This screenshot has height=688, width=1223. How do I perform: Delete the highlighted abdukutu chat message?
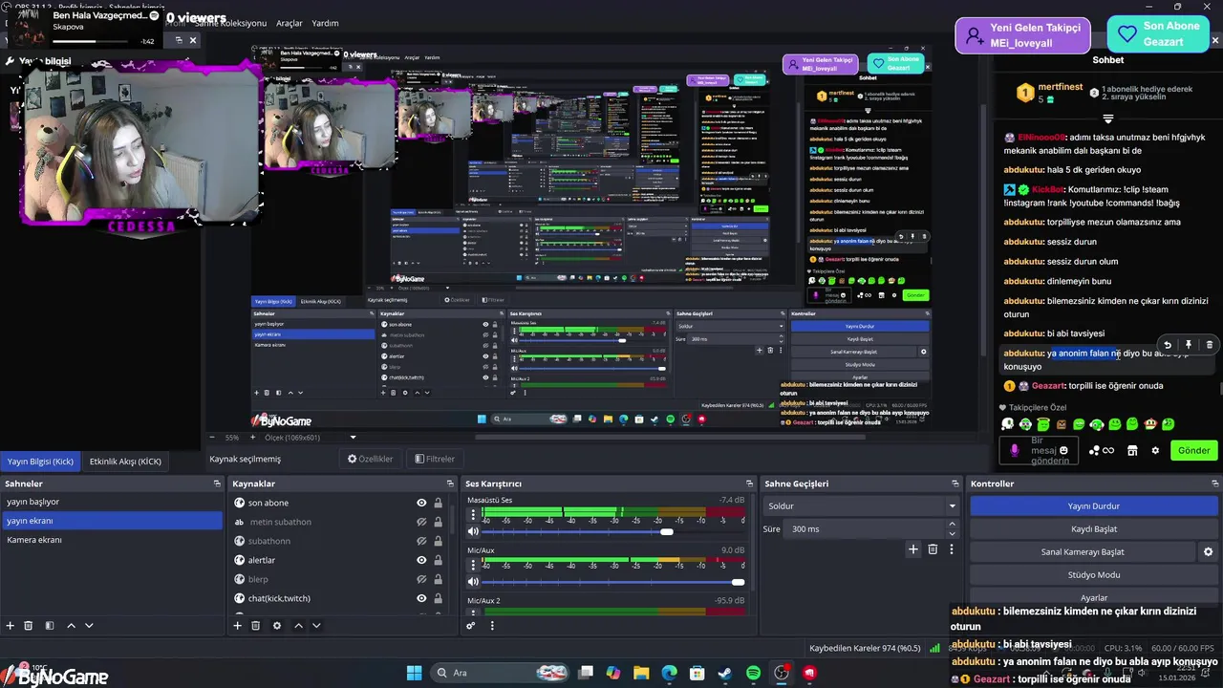click(1209, 345)
